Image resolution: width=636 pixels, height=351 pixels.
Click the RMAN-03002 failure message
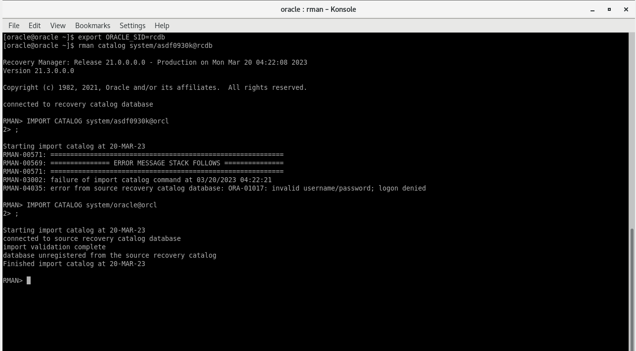point(137,180)
